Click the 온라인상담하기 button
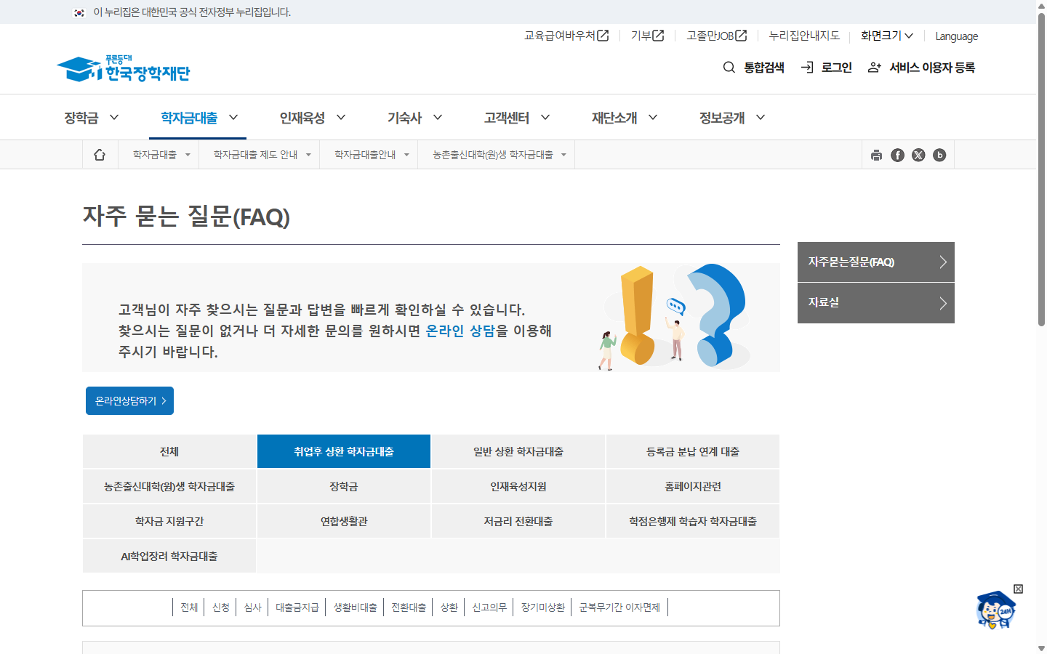This screenshot has width=1047, height=654. pos(129,401)
